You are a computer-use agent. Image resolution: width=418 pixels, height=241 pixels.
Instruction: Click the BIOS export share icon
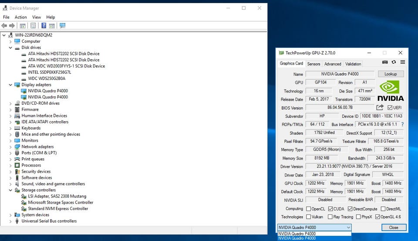380,107
